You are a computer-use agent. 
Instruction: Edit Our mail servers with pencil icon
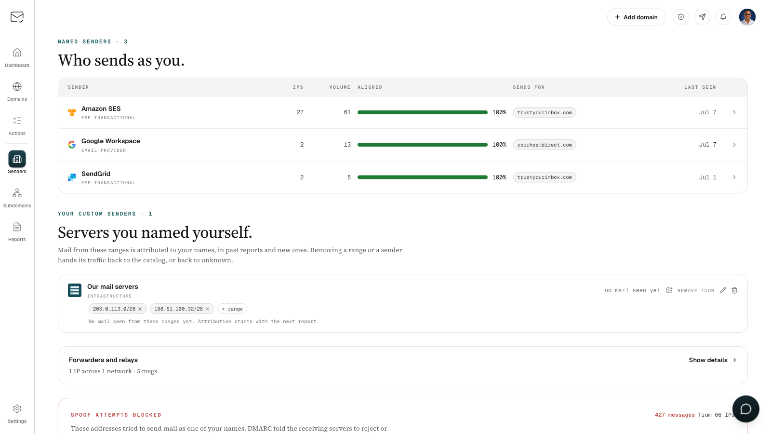click(723, 290)
